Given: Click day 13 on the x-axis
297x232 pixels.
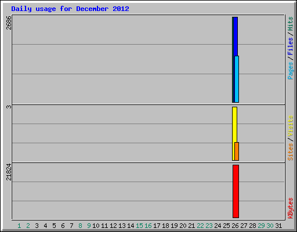Looking at the screenshot, I should 122,226.
